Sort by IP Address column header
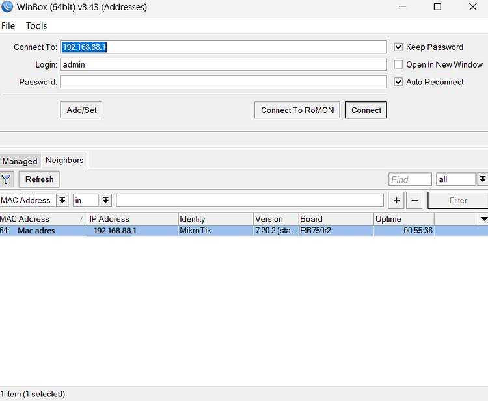The image size is (488, 401). pyautogui.click(x=133, y=219)
